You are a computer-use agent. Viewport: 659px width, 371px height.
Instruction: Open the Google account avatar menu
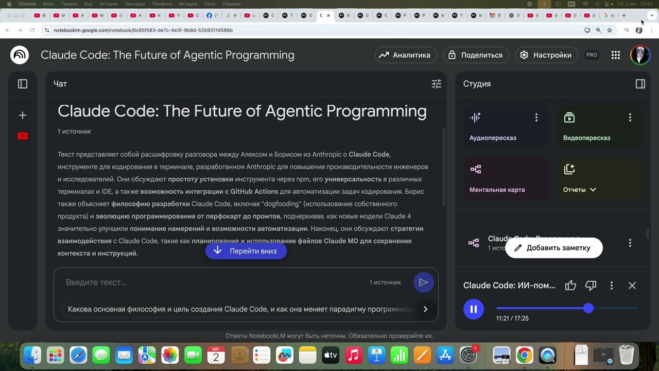tap(640, 55)
